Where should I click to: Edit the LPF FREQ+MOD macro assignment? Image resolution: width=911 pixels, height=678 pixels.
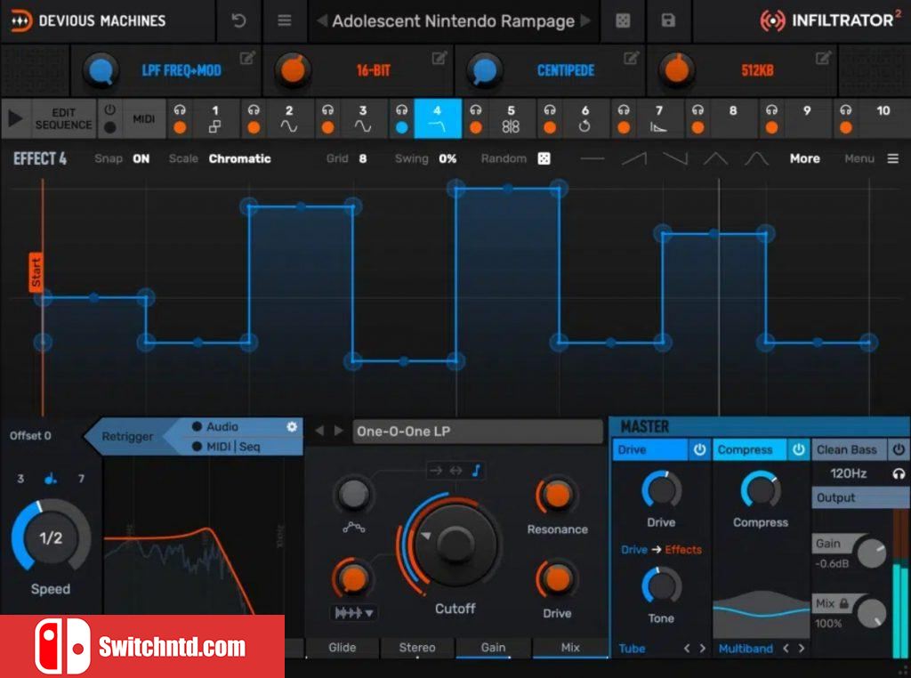tap(247, 58)
